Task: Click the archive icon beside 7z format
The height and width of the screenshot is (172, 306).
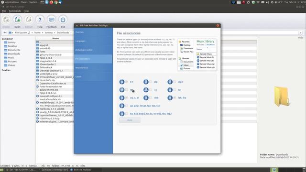Action: pos(146,90)
